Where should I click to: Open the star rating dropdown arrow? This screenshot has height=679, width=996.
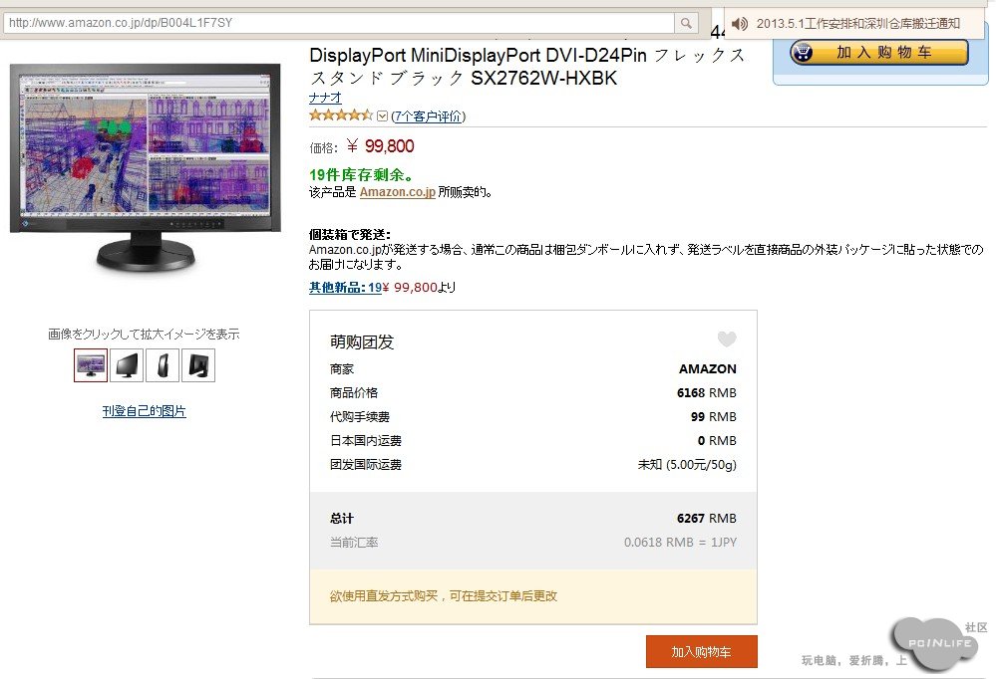coord(382,116)
